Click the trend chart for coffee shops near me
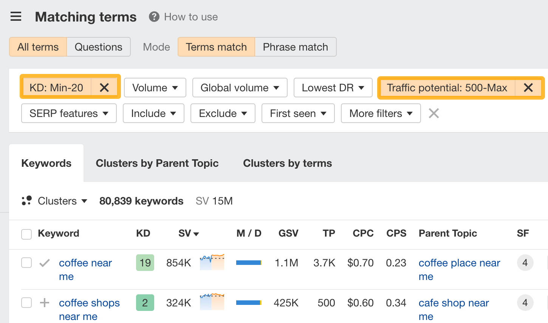Screen dimensions: 548x323 [211, 303]
